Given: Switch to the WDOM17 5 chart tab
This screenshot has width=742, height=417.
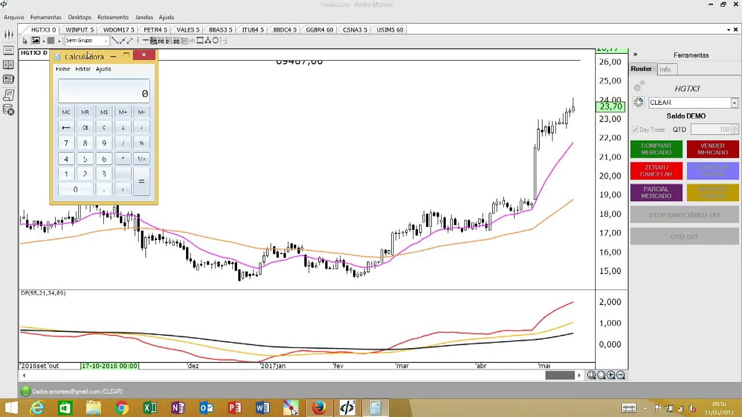Looking at the screenshot, I should (x=118, y=30).
